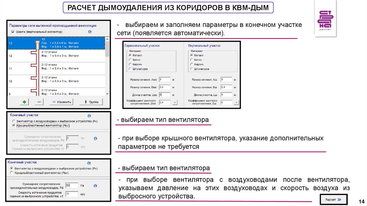Screen dimensions: 367x206
Task: Click heading Параметры сети вытяжной противодымной вентиляции
Action: pos(53,25)
